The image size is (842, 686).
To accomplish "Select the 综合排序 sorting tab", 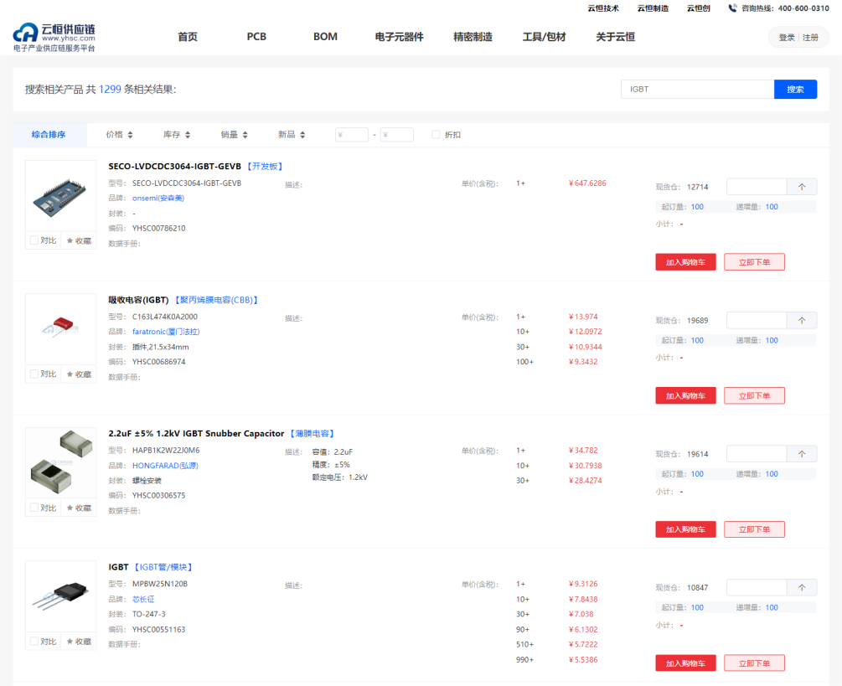I will (x=49, y=135).
